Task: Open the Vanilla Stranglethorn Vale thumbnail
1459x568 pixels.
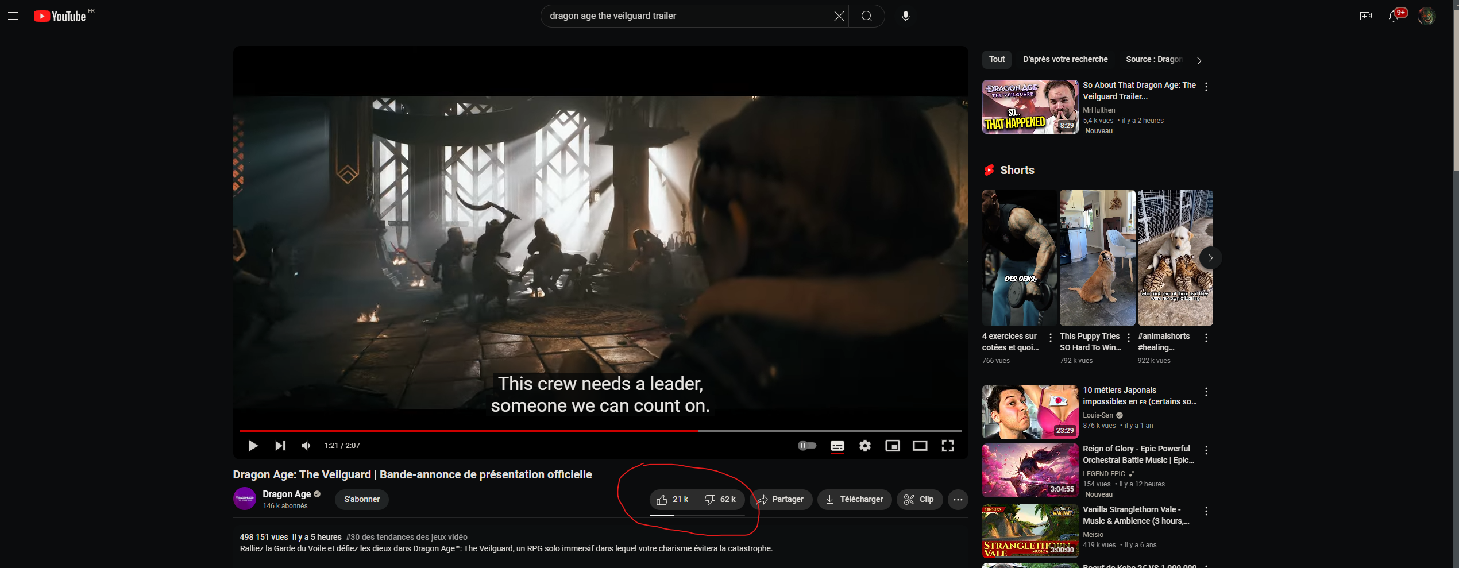Action: [x=1030, y=531]
